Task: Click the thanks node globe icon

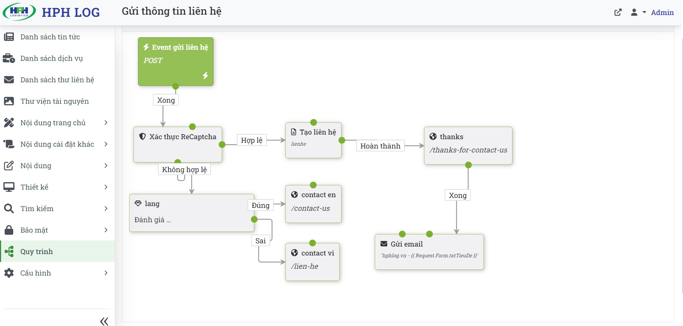Action: (433, 136)
